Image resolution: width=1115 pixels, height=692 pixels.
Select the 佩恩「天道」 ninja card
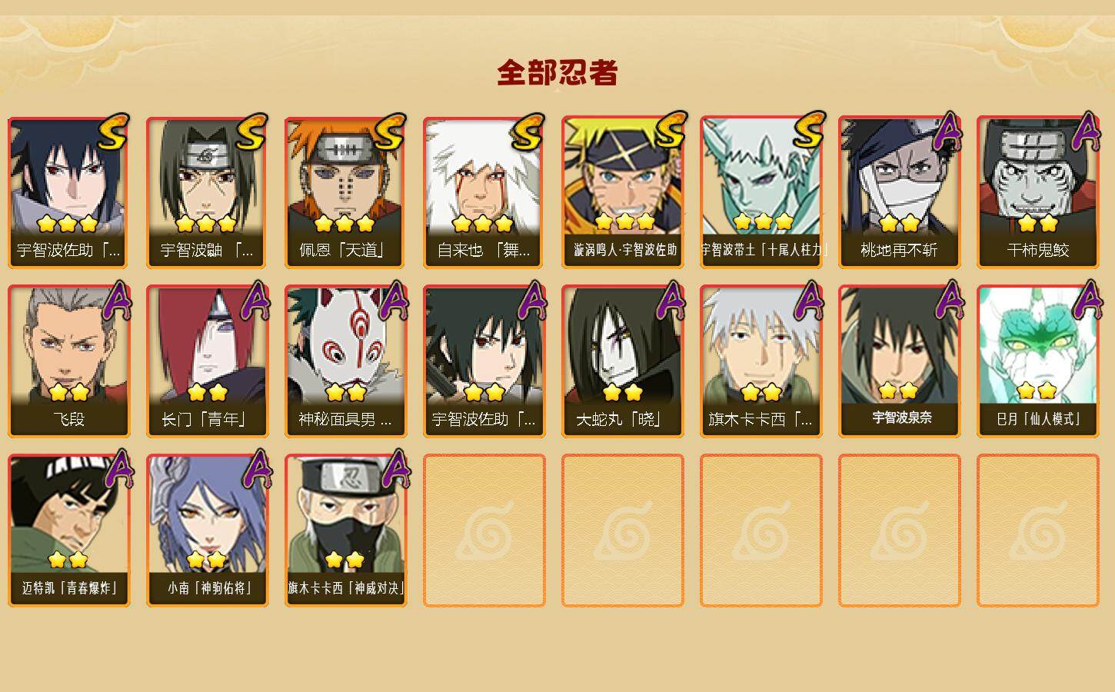tap(346, 192)
